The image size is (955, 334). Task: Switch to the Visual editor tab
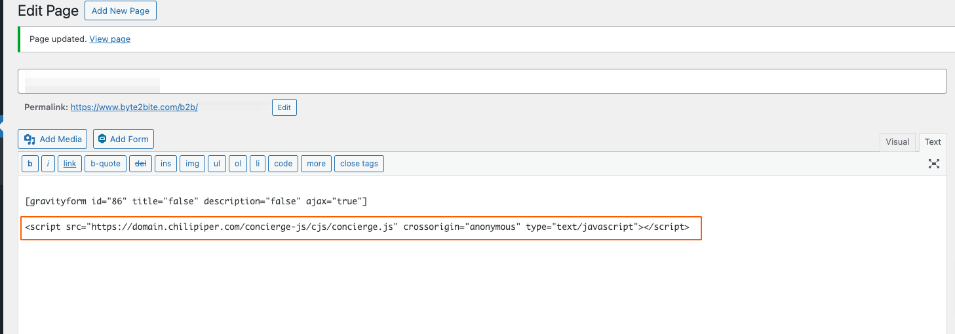point(897,142)
